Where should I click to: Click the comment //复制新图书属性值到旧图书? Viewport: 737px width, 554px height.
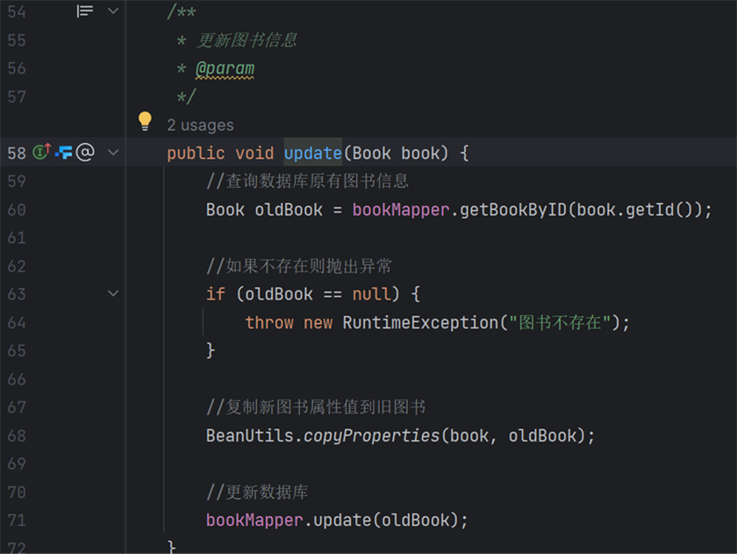(x=316, y=407)
